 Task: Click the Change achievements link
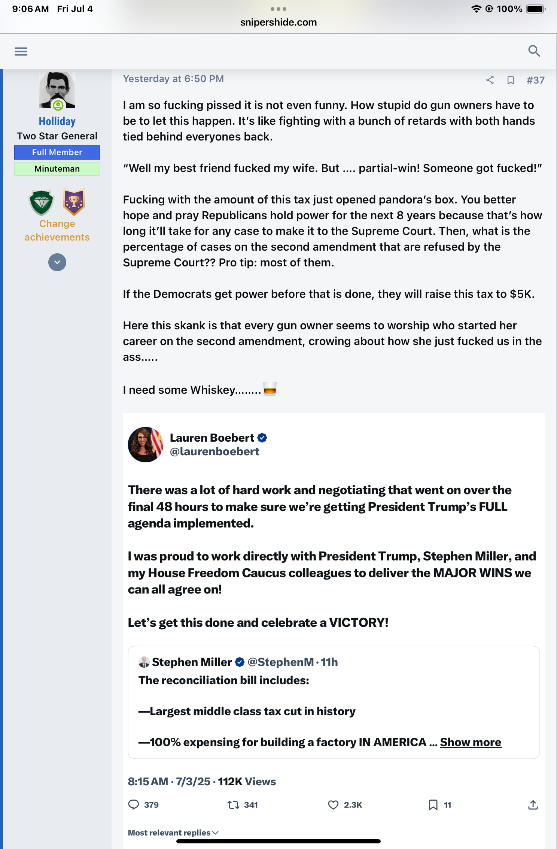coord(57,230)
